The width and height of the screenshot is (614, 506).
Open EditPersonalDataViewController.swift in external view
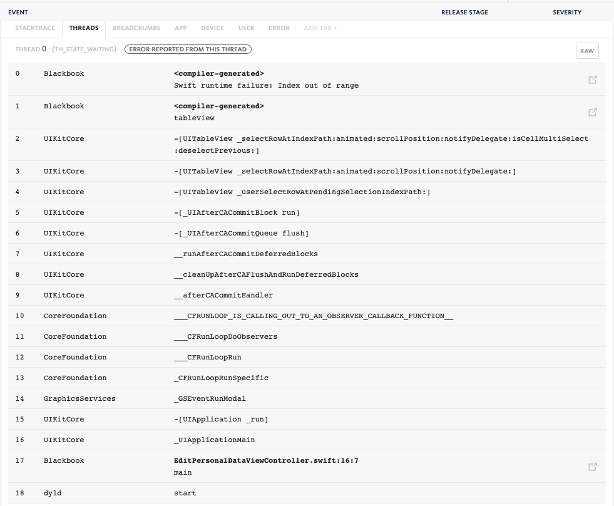(593, 466)
